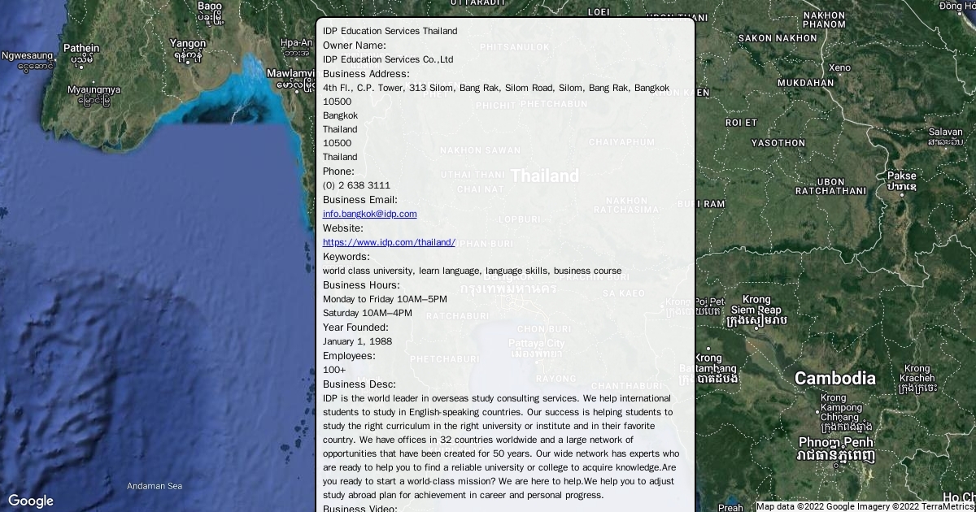Click the phone number (0) 2 638 3111
The image size is (976, 512).
click(356, 185)
